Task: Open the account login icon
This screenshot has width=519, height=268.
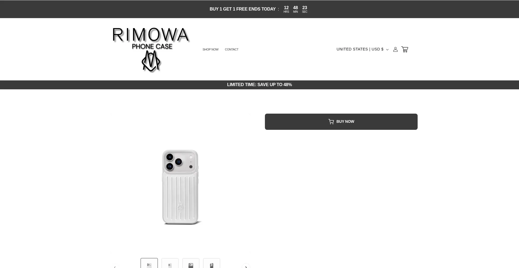Action: pyautogui.click(x=395, y=49)
